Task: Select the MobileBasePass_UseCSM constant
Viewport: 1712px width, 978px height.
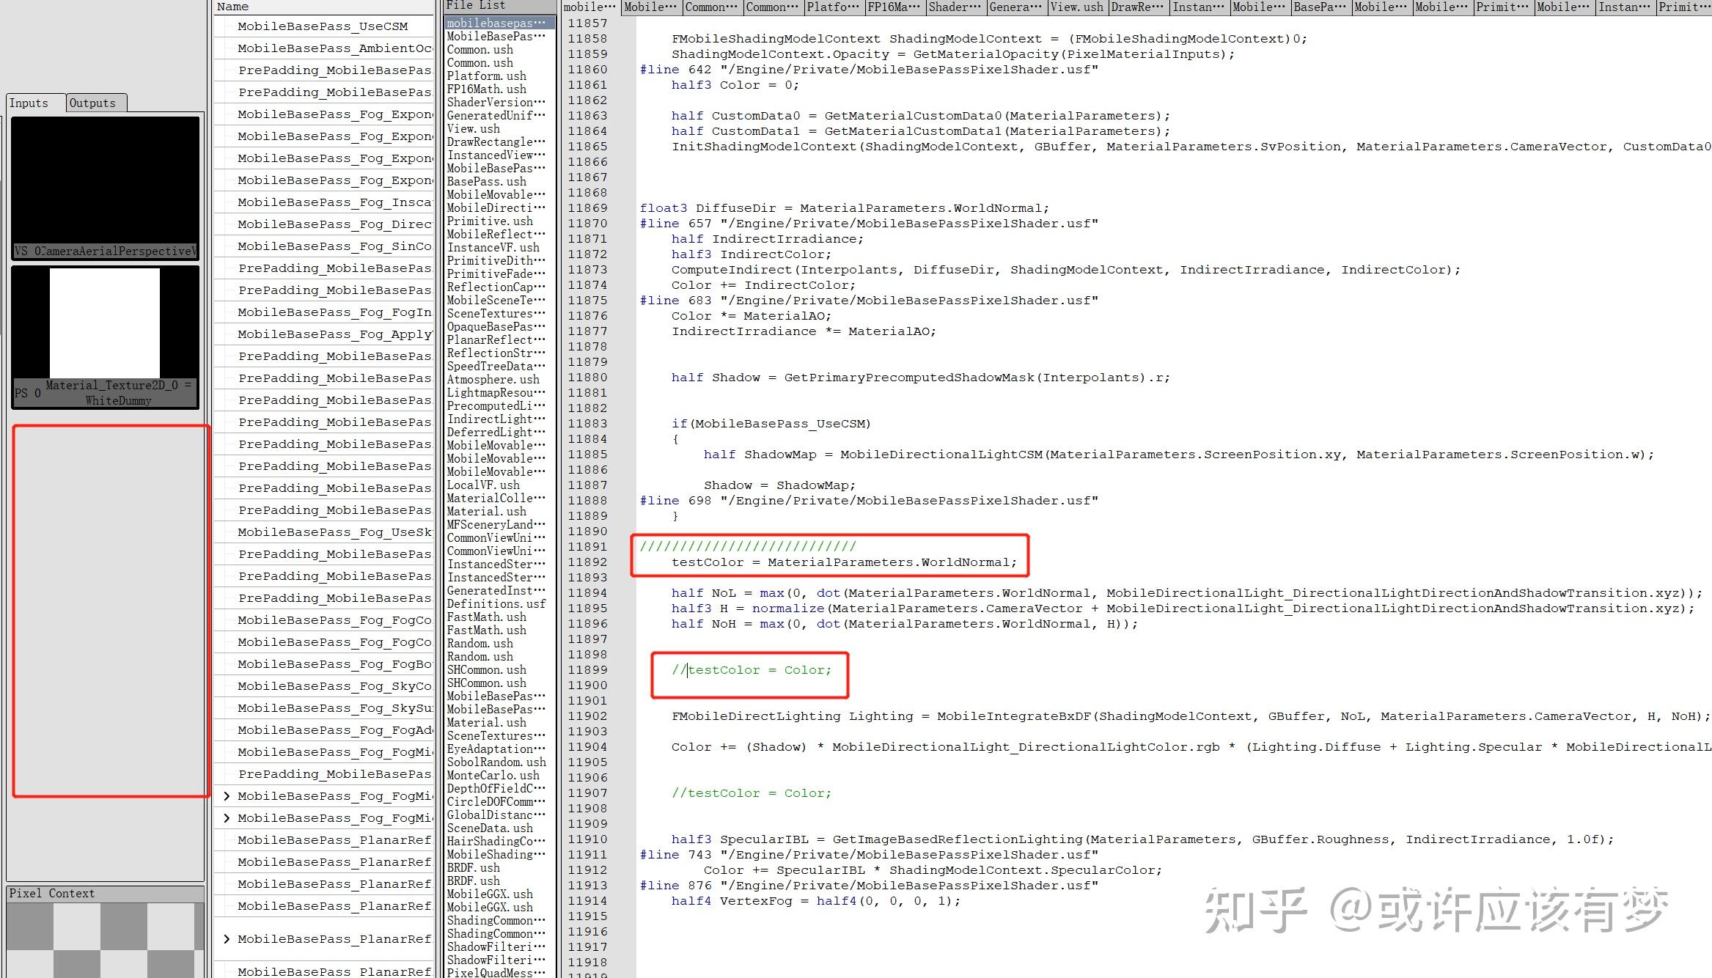Action: pyautogui.click(x=332, y=26)
